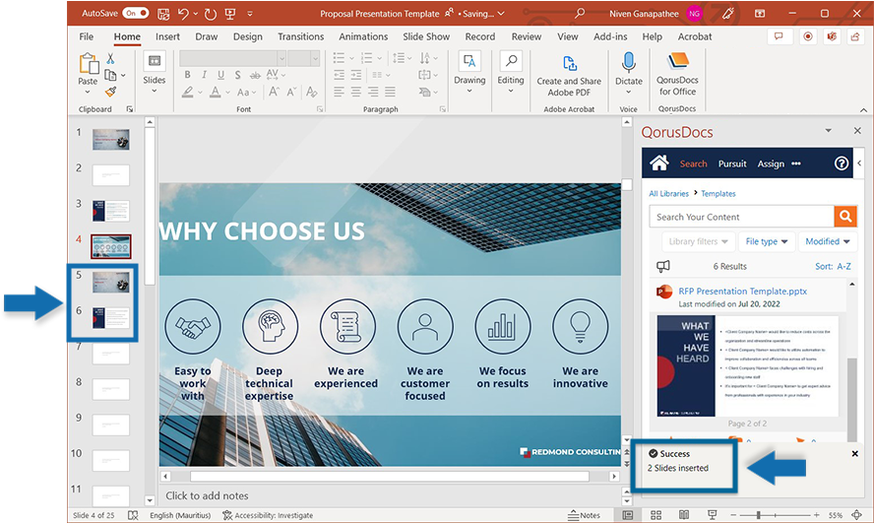Screen dimensions: 874x524
Task: Open the QorusDocs Home icon
Action: click(x=659, y=164)
